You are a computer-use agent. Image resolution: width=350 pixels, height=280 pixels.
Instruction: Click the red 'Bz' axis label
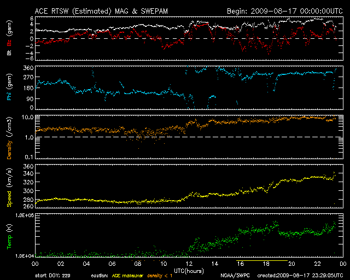pos(9,43)
